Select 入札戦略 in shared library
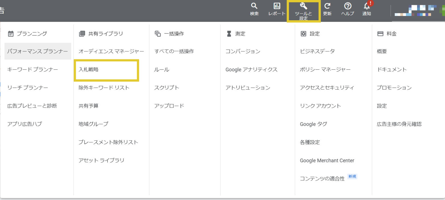The width and height of the screenshot is (445, 200). (89, 69)
